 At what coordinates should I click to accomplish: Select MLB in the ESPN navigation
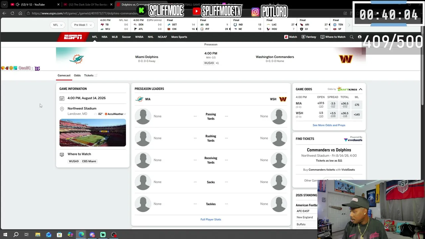pos(115,37)
